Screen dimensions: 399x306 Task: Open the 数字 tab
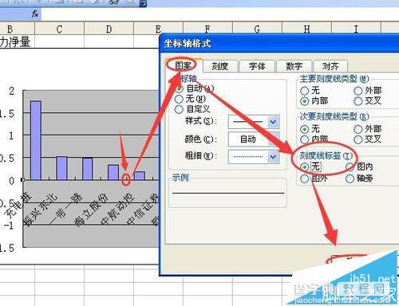(294, 66)
